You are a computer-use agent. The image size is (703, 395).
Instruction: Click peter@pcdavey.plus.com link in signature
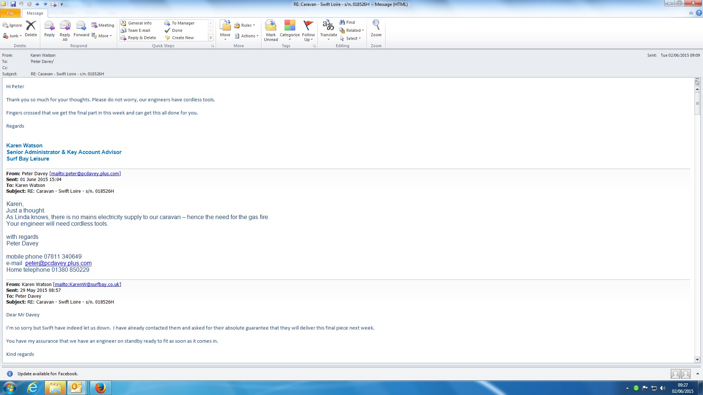pyautogui.click(x=58, y=263)
